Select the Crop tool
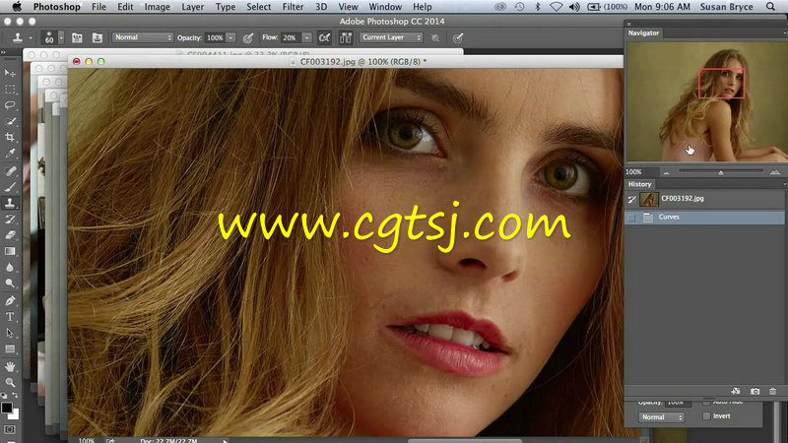The width and height of the screenshot is (788, 443). click(10, 137)
